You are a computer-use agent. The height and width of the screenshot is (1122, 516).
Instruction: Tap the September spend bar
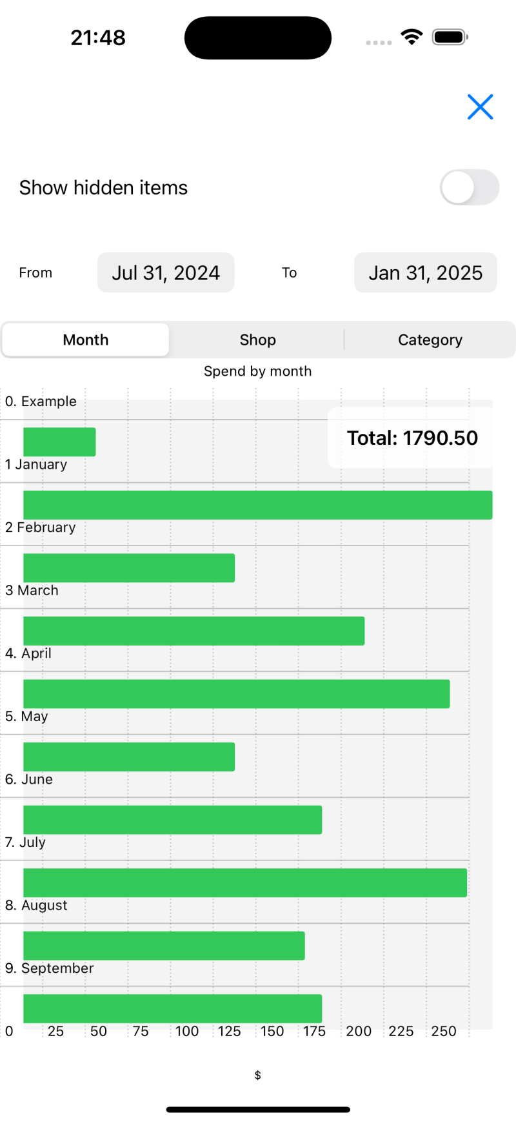point(172,1008)
